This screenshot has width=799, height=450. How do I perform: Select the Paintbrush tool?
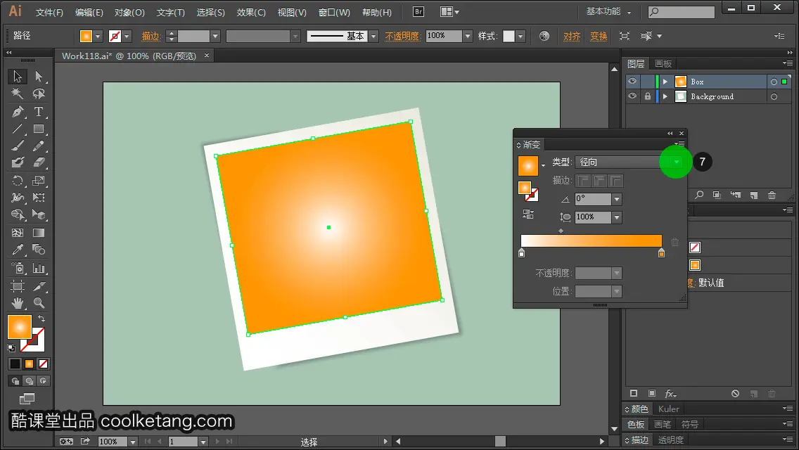(18, 146)
